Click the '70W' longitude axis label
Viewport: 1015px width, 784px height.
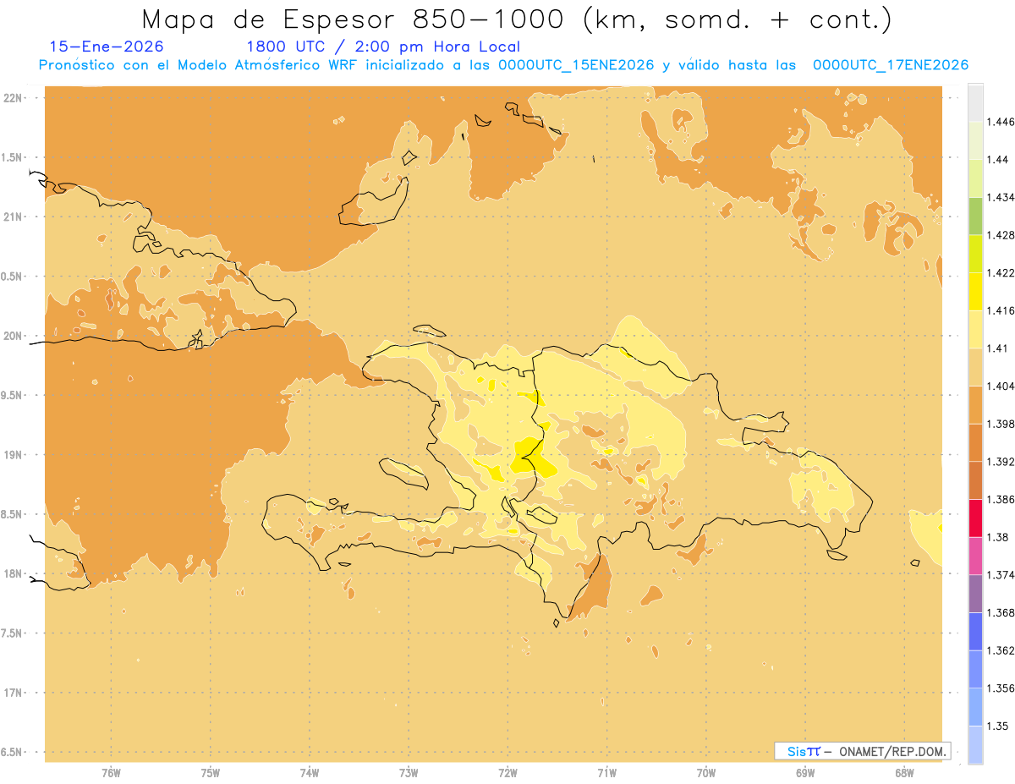706,773
